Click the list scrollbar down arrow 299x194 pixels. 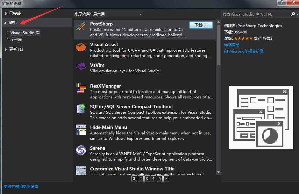[x=218, y=172]
